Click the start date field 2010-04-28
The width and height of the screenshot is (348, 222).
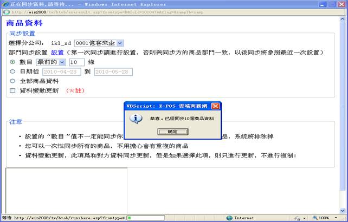coord(61,71)
